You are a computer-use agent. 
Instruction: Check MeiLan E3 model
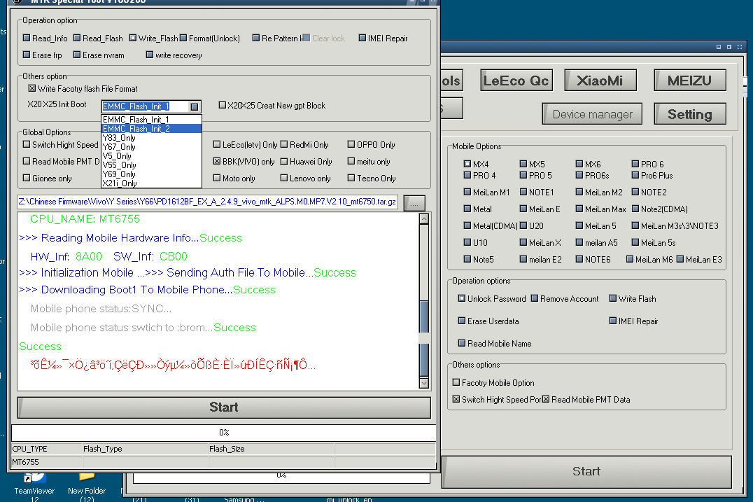click(x=680, y=260)
